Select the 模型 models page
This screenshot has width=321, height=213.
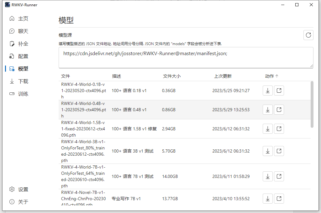pyautogui.click(x=19, y=69)
